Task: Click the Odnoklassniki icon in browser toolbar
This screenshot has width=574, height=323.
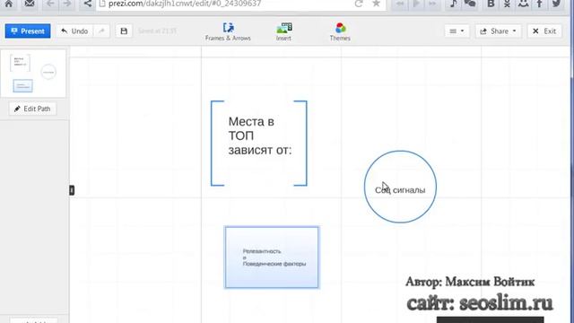Action: [507, 4]
